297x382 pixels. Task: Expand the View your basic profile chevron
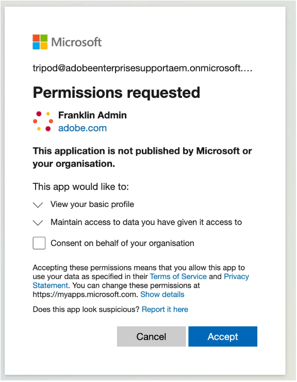pos(38,205)
